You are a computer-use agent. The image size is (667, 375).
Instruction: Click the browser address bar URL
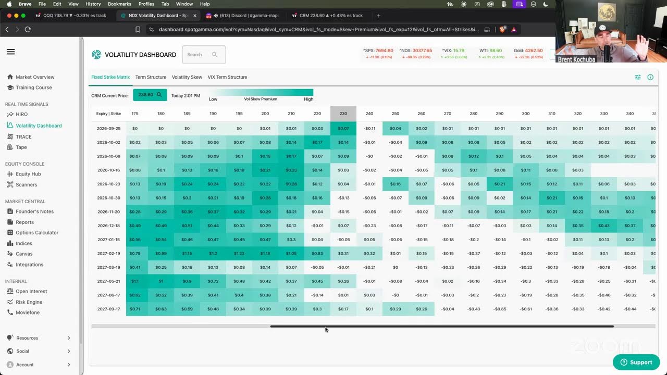(319, 30)
